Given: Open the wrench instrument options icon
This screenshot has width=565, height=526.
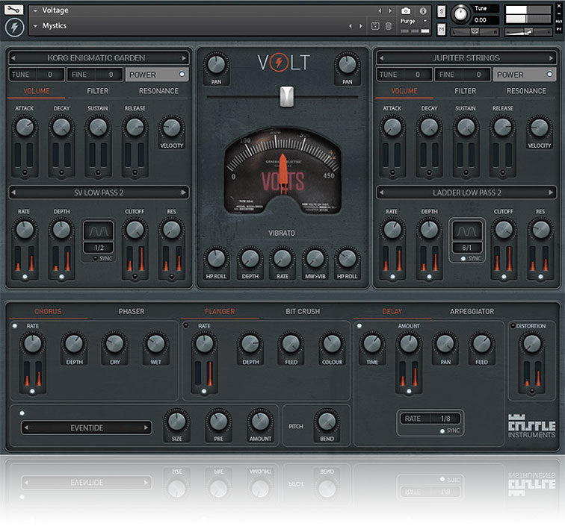Looking at the screenshot, I should pos(13,10).
